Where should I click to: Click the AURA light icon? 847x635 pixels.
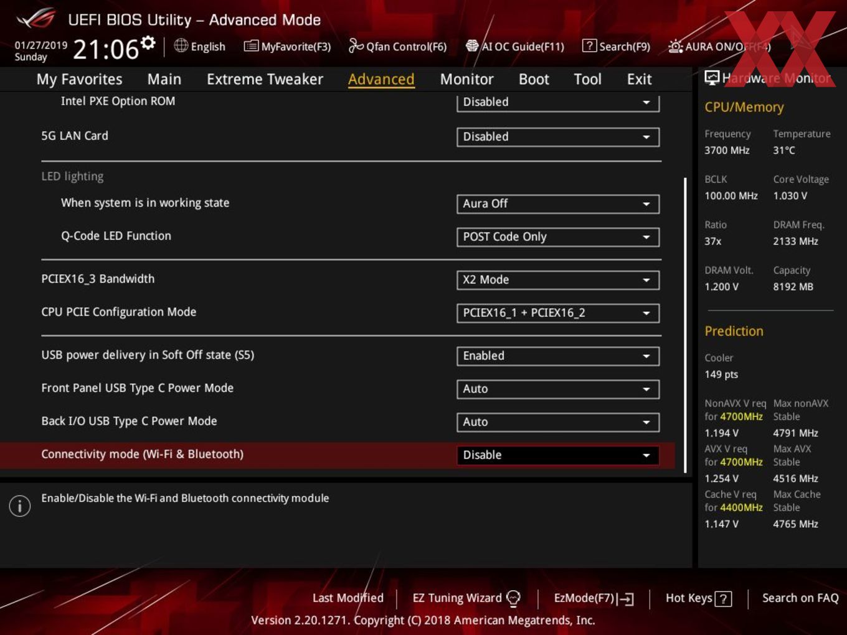click(675, 46)
